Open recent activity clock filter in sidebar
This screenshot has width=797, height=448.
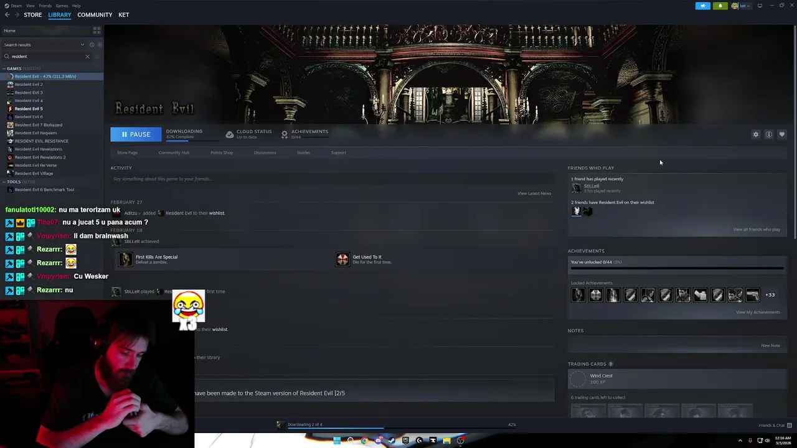coord(92,45)
